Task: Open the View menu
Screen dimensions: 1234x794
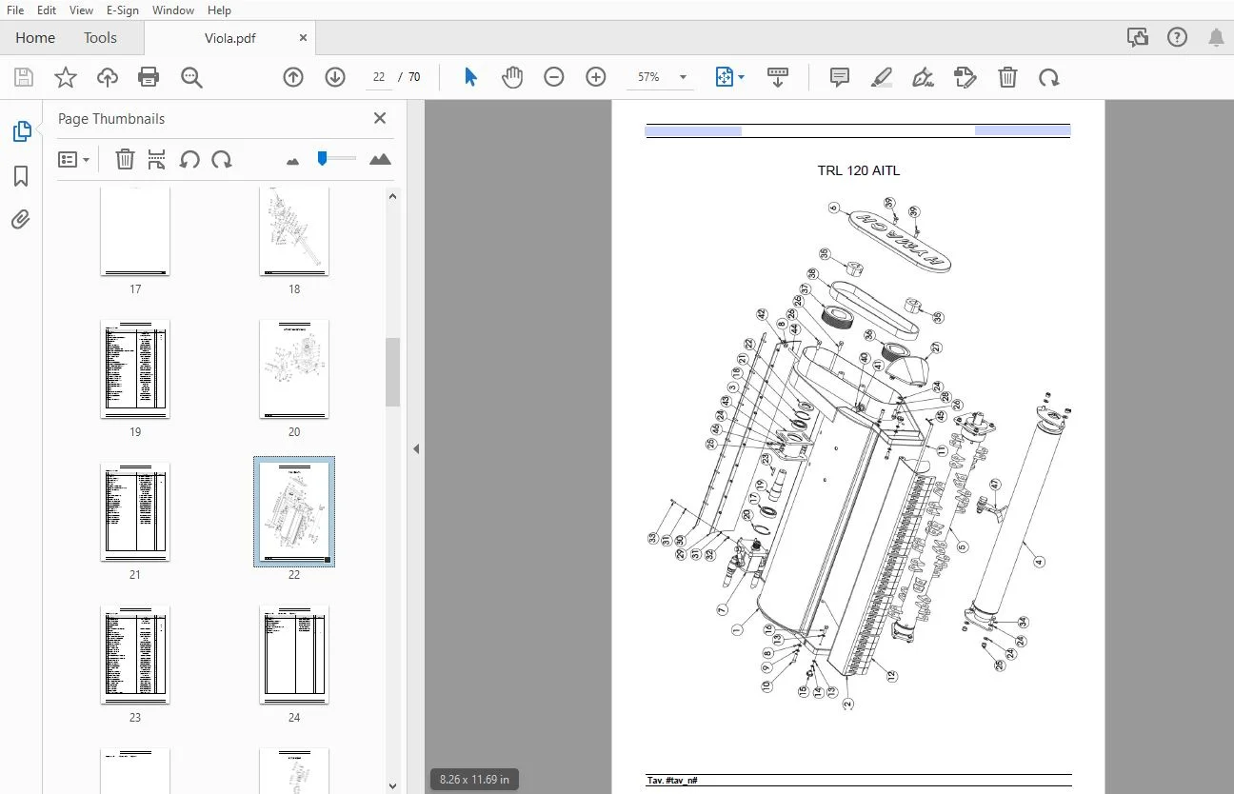Action: tap(82, 10)
